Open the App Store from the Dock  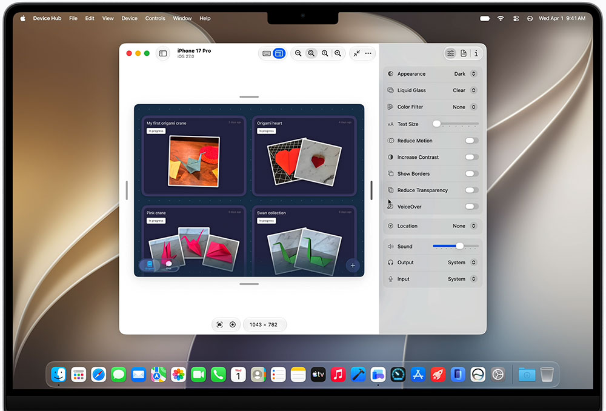tap(418, 375)
